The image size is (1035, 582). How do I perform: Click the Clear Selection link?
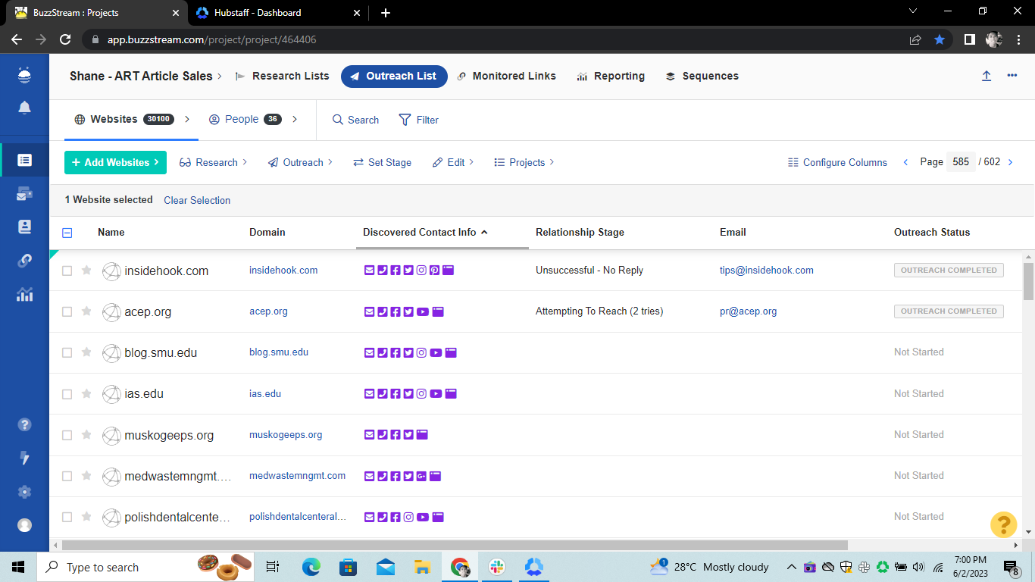[x=197, y=200]
